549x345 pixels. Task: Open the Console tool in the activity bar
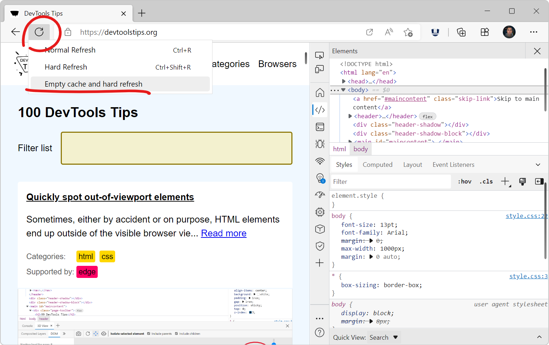tap(320, 127)
